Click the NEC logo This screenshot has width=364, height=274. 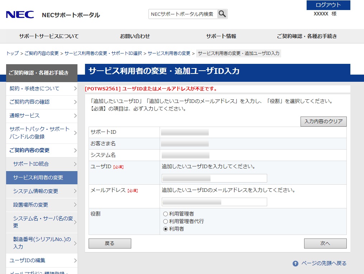(20, 15)
